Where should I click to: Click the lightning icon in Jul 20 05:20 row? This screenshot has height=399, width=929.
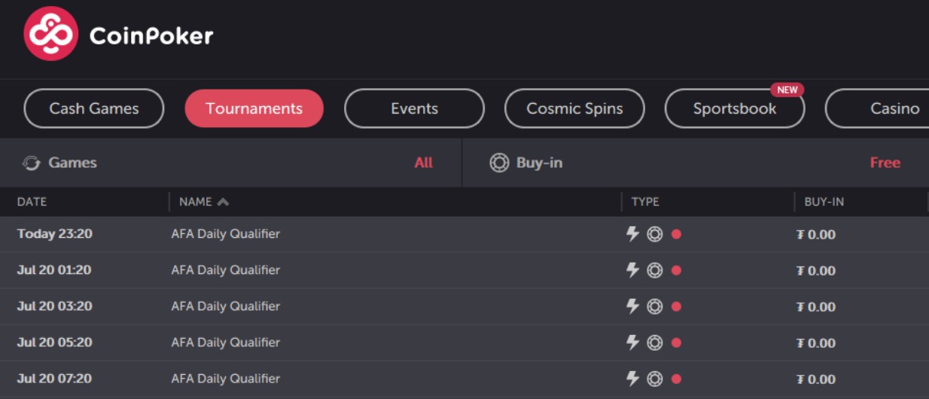pos(633,343)
